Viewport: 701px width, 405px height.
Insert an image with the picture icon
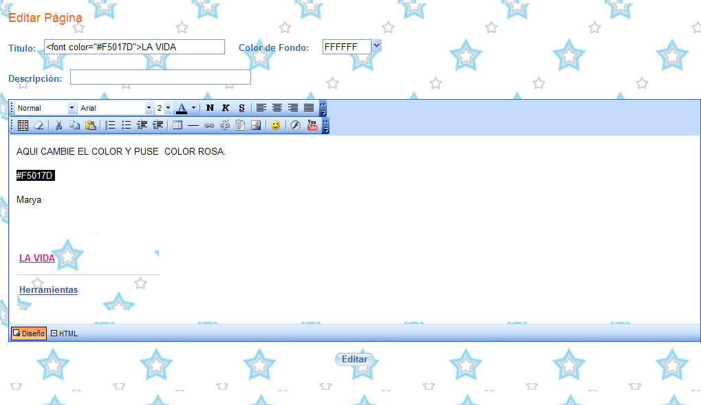point(256,126)
